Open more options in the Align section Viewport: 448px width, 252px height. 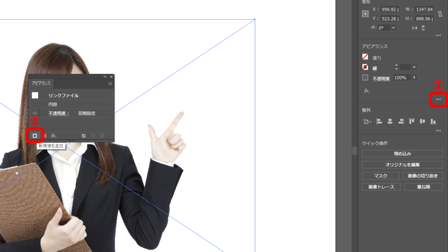438,130
